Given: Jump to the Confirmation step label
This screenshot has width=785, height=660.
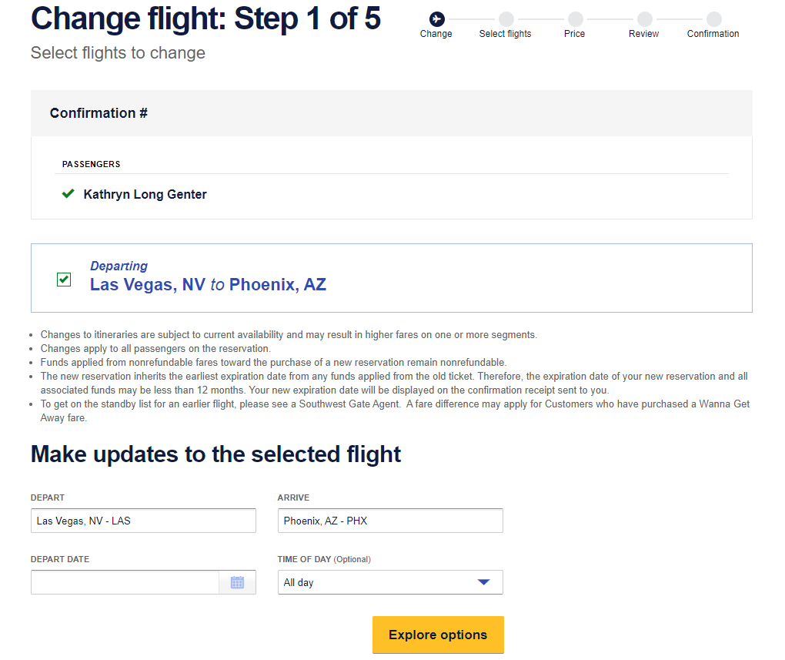Looking at the screenshot, I should click(x=713, y=33).
